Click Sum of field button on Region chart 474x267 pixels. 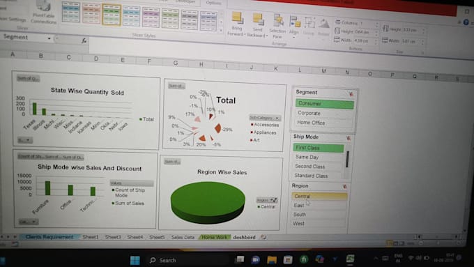[x=172, y=162]
